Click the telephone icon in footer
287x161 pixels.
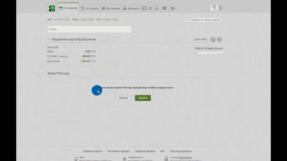click(x=125, y=159)
